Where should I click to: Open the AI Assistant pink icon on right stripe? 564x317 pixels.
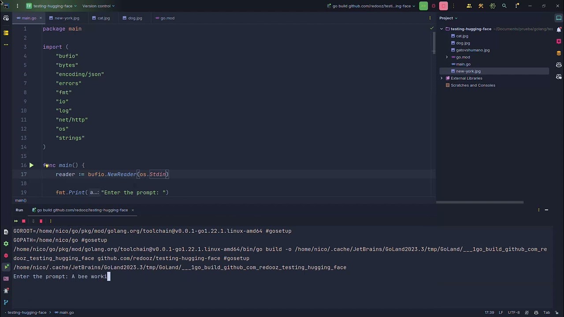coord(559,41)
